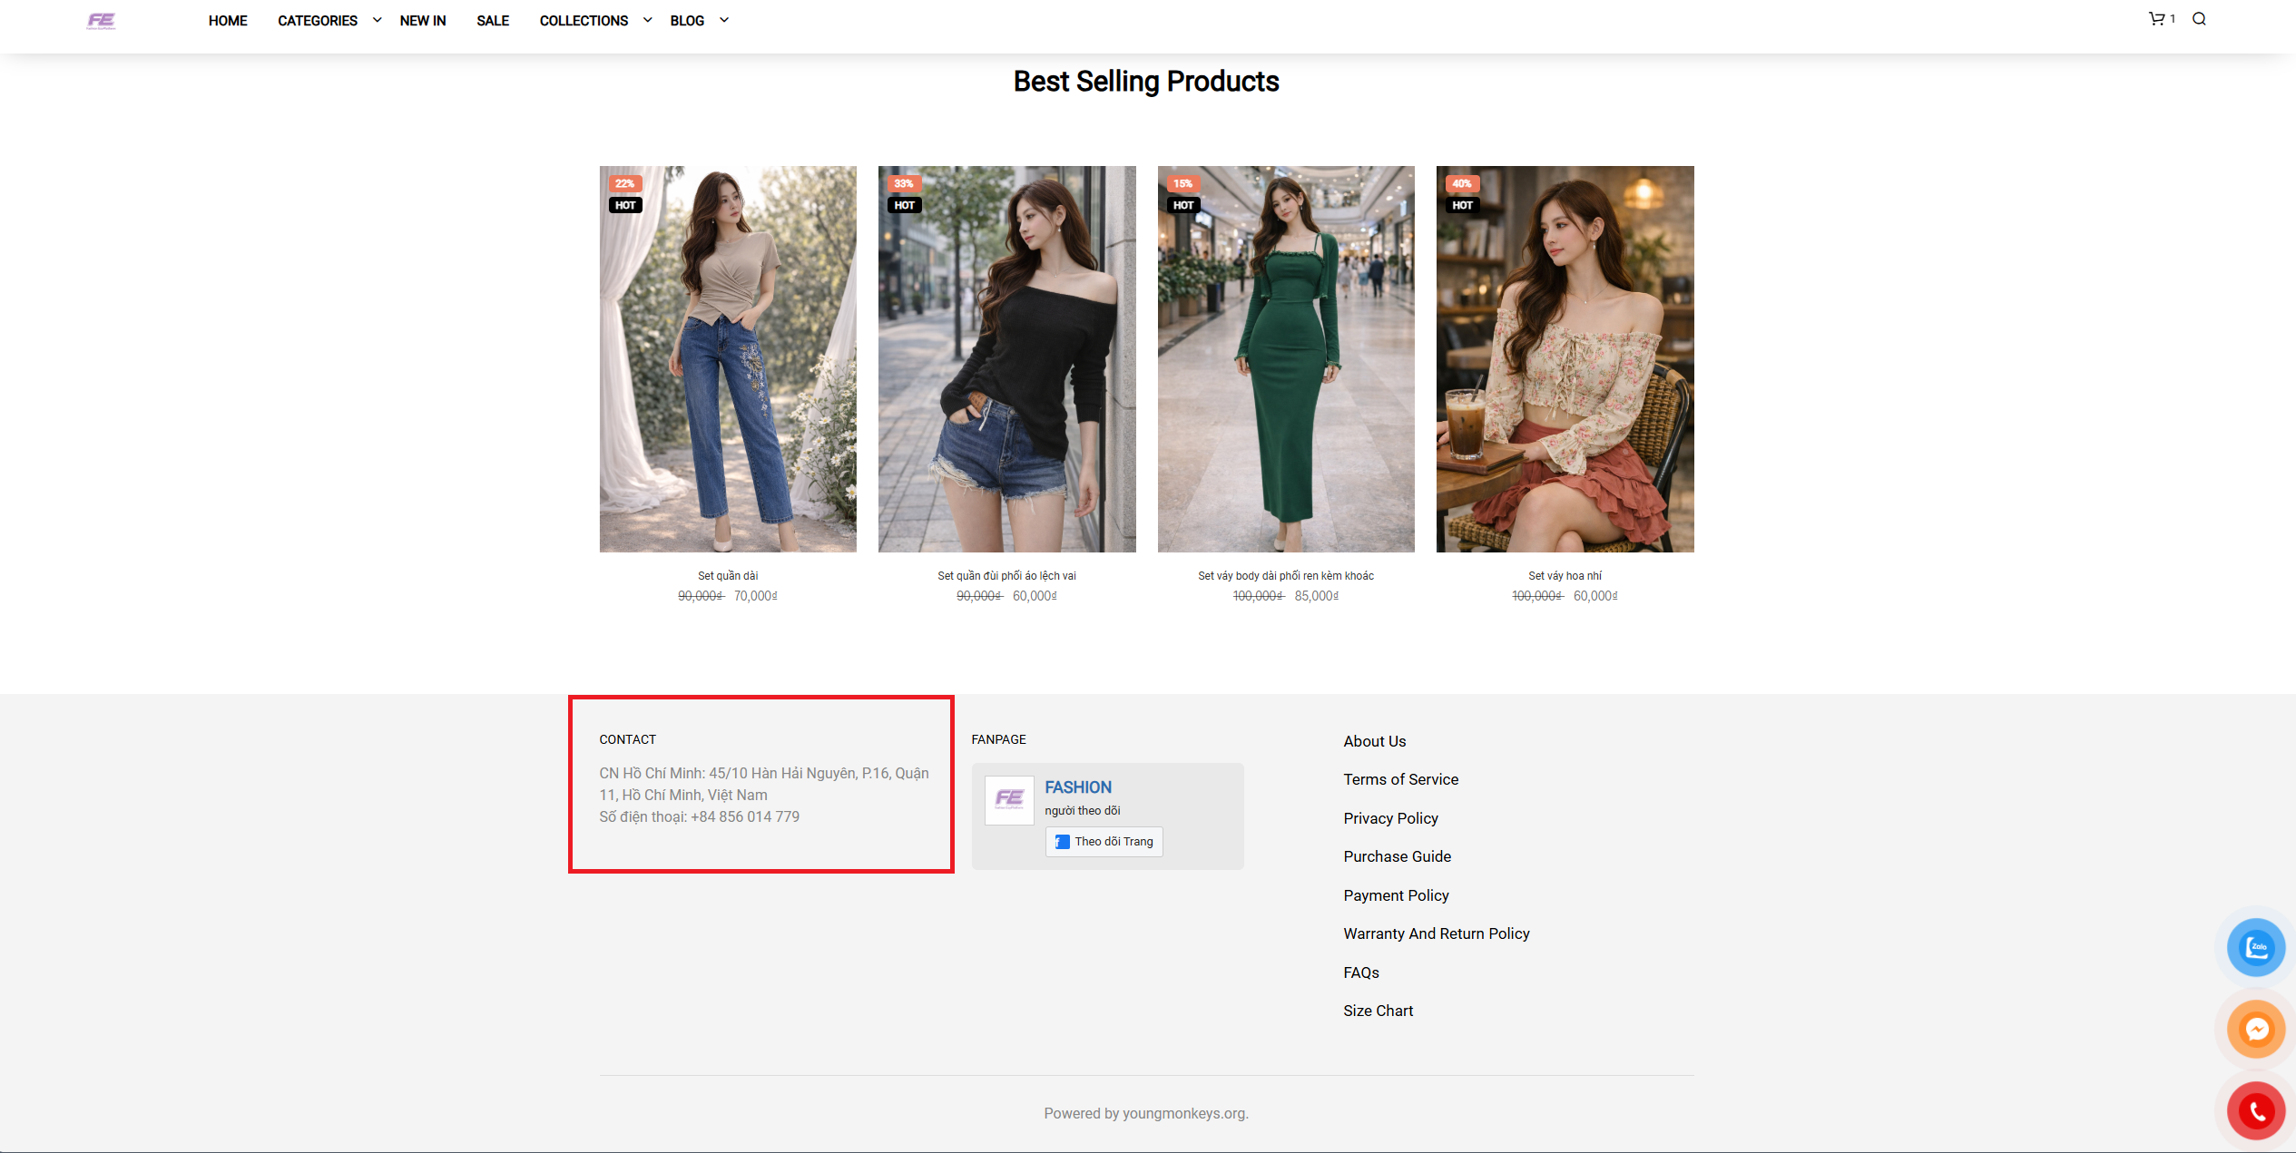Image resolution: width=2296 pixels, height=1153 pixels.
Task: Open the New In menu item
Action: pos(423,21)
